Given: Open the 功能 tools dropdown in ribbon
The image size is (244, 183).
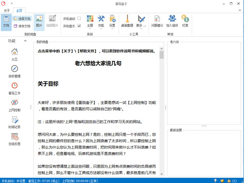Looking at the screenshot, I should pos(101,22).
